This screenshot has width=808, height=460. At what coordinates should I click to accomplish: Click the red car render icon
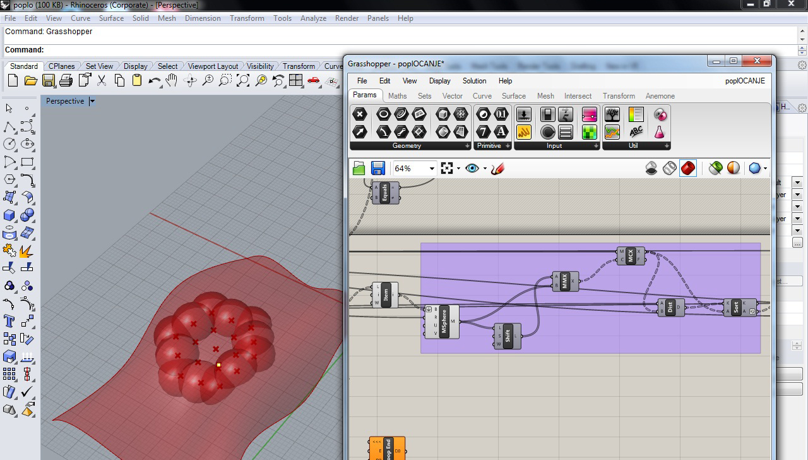(314, 80)
